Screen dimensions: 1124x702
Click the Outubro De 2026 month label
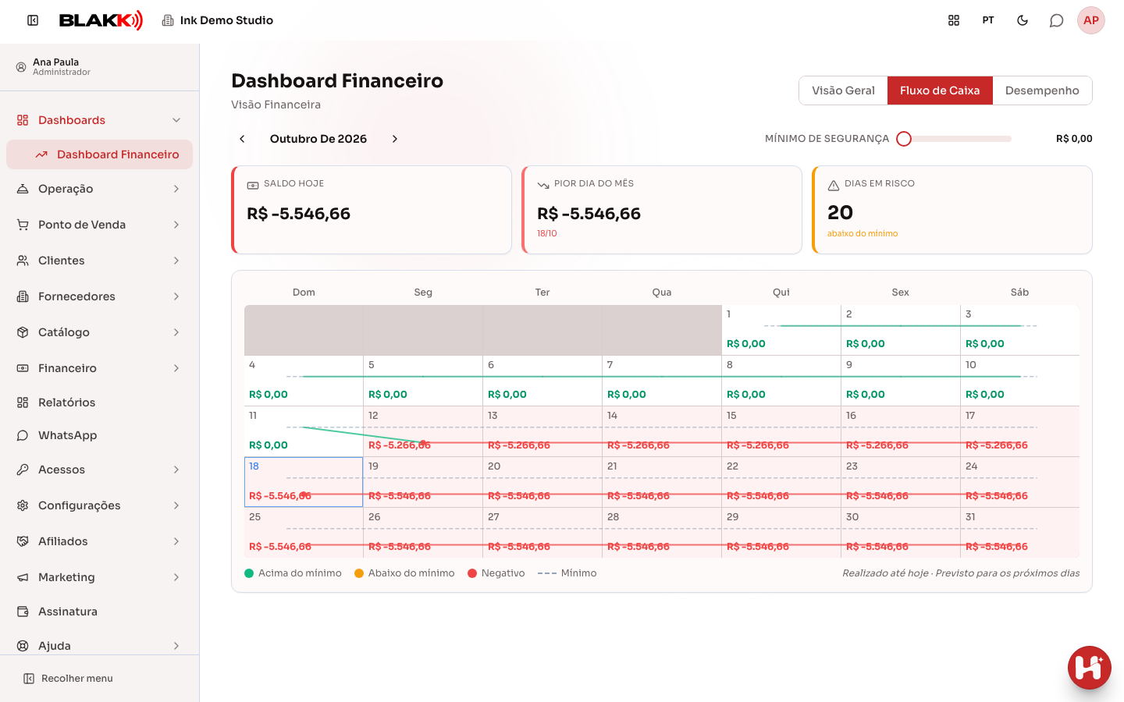tap(318, 139)
